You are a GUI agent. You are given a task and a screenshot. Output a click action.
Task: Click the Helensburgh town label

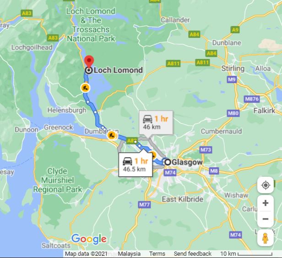pos(67,110)
